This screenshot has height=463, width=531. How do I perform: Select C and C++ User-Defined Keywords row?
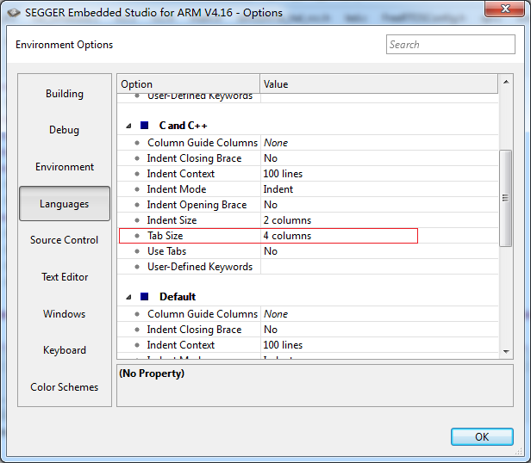[308, 267]
